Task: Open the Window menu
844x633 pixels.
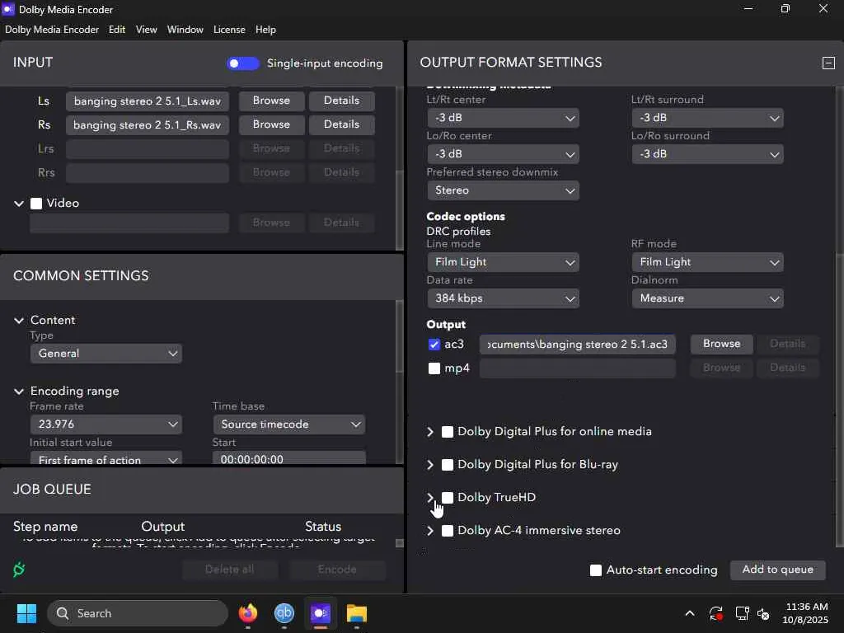Action: point(185,30)
